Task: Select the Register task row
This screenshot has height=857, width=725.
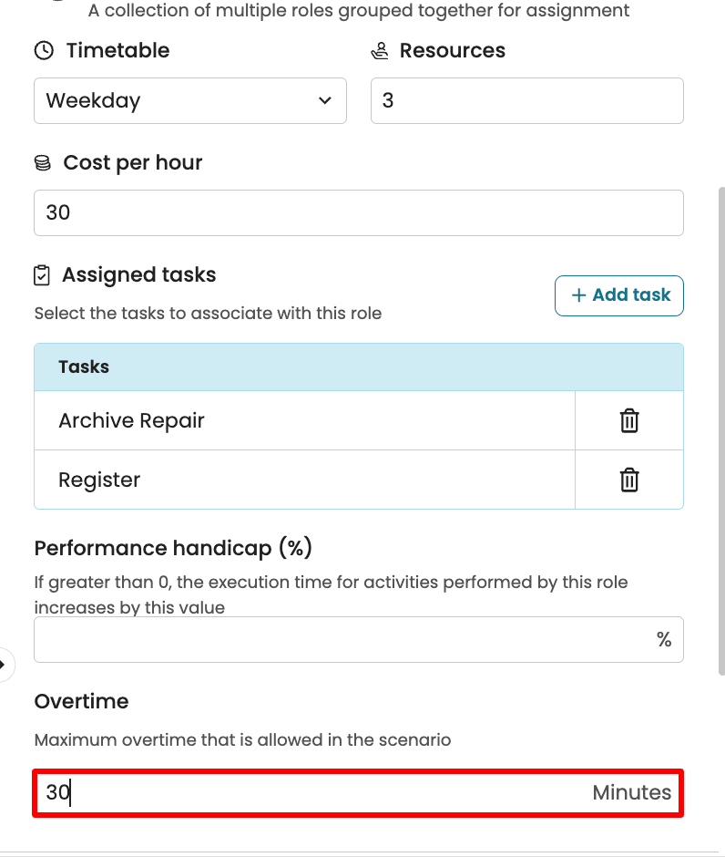Action: [304, 480]
